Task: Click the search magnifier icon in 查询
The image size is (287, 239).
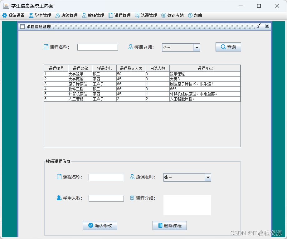Action: (223, 47)
